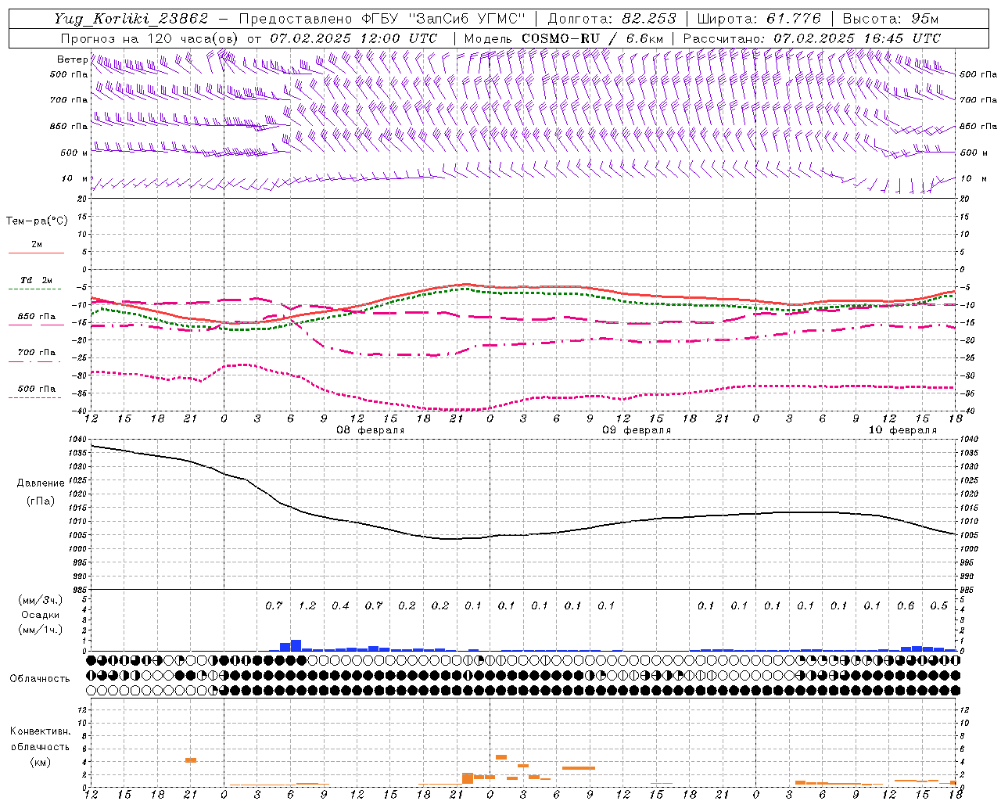Click the "Тем-ра(°C)" temperature axis label

37,221
